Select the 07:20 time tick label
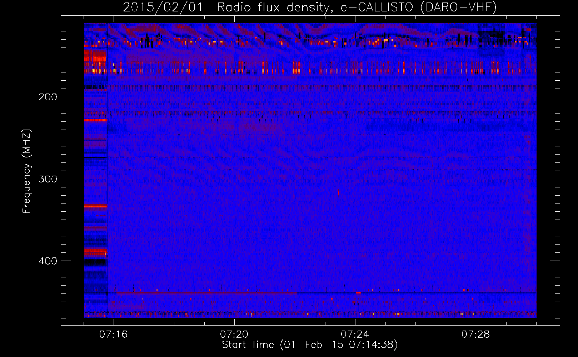Viewport: 578px width, 357px height. point(234,335)
